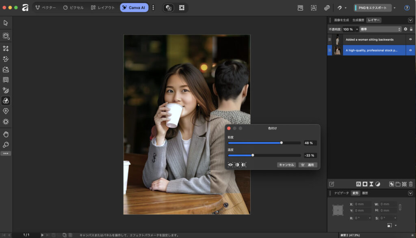Hide the 'Added a woman sitting backwards' layer
The width and height of the screenshot is (416, 238).
coord(410,39)
